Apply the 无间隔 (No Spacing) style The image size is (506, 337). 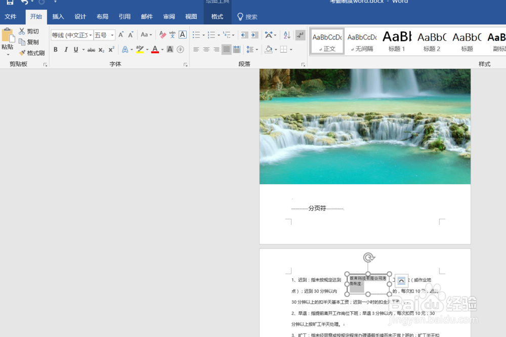click(362, 41)
